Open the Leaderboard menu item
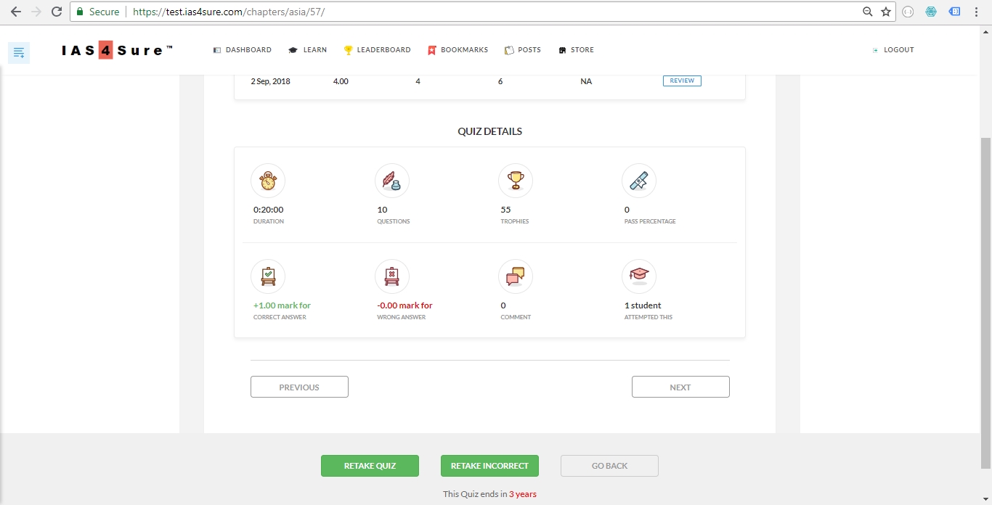Image resolution: width=992 pixels, height=505 pixels. click(378, 50)
